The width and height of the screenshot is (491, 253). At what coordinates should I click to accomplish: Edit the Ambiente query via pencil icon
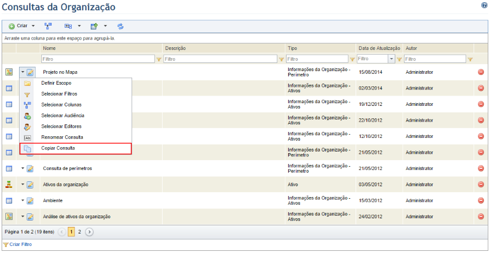coord(30,201)
